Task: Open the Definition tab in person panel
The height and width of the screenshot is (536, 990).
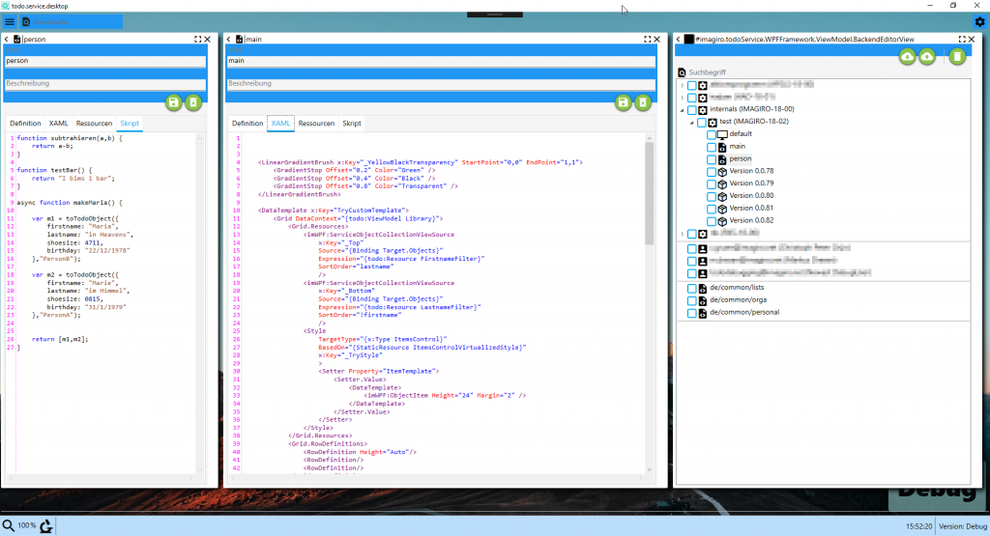Action: [x=25, y=124]
